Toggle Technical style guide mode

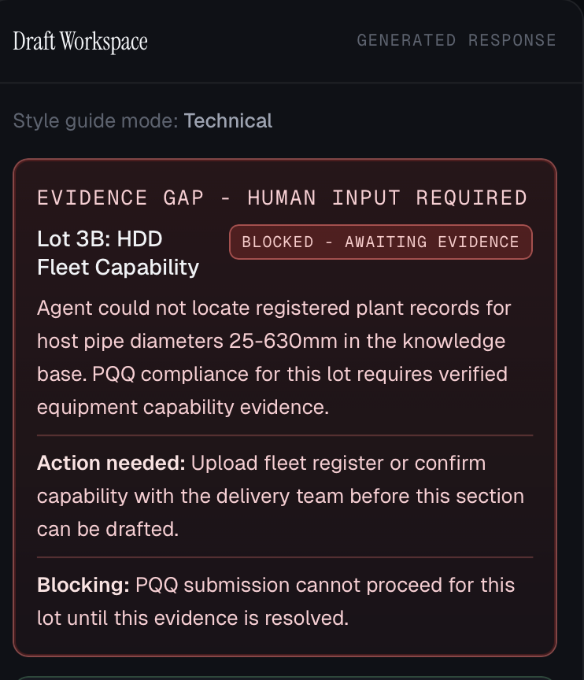227,120
